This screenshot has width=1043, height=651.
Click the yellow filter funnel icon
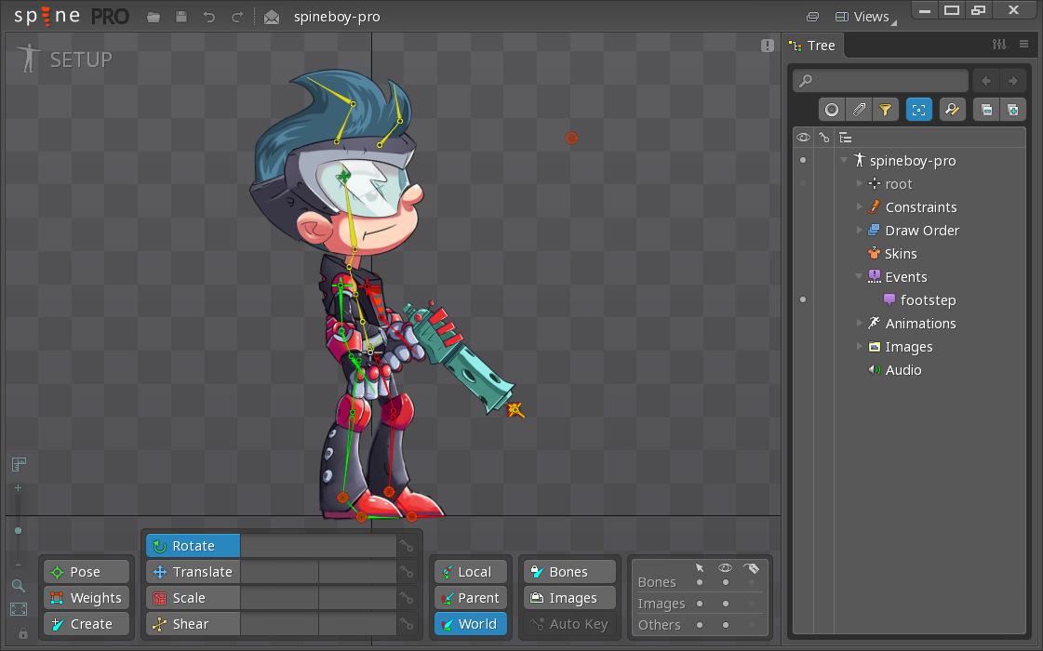(886, 110)
